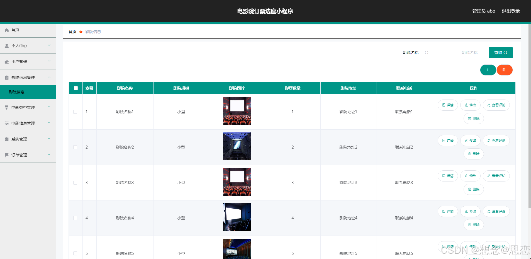Click 影院信息 in the breadcrumb
The width and height of the screenshot is (531, 259).
point(93,32)
